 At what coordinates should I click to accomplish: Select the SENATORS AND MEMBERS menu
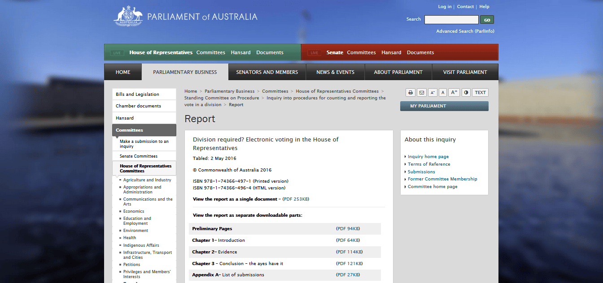[267, 72]
